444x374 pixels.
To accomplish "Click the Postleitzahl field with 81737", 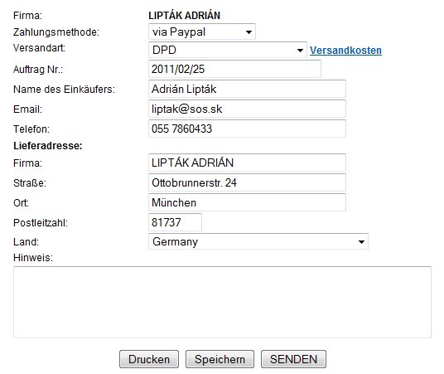I will [175, 222].
